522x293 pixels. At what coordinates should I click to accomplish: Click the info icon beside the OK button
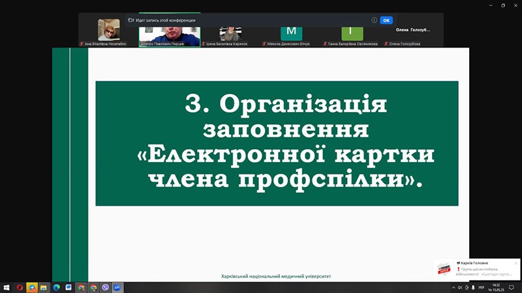(x=374, y=20)
